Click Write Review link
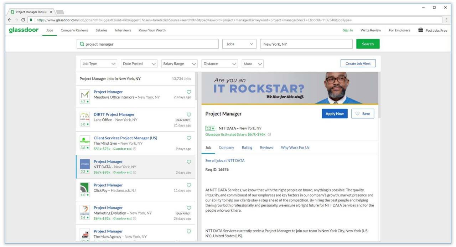Image resolution: width=456 pixels, height=247 pixels. coord(371,30)
